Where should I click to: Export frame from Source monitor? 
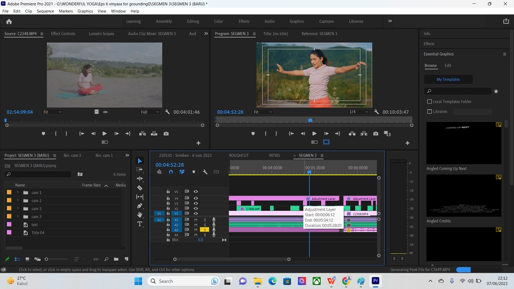point(166,134)
